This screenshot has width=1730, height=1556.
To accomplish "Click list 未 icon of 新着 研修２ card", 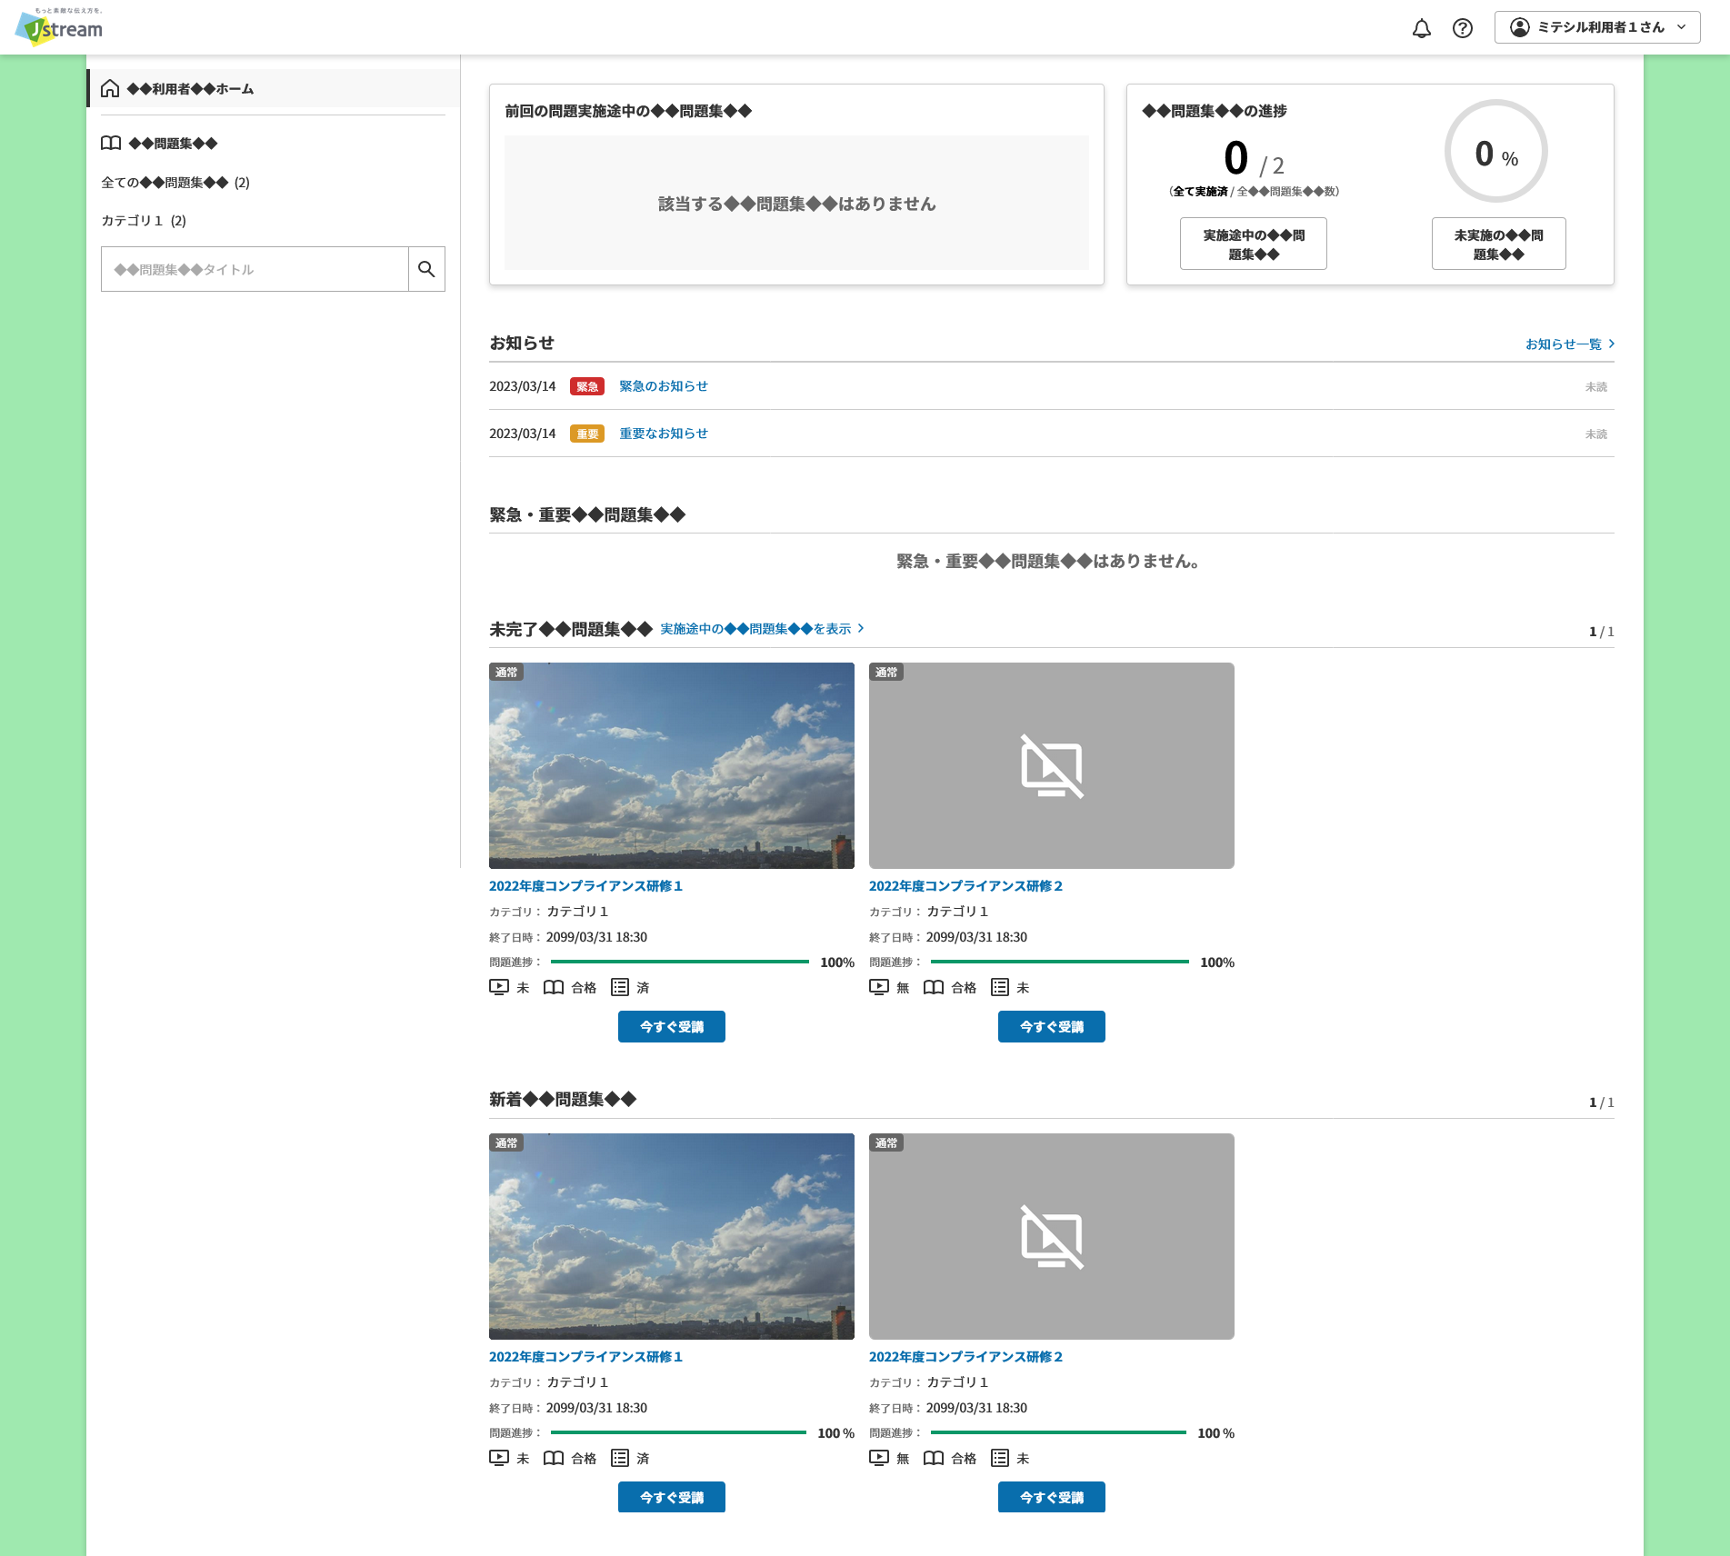I will point(1000,1458).
